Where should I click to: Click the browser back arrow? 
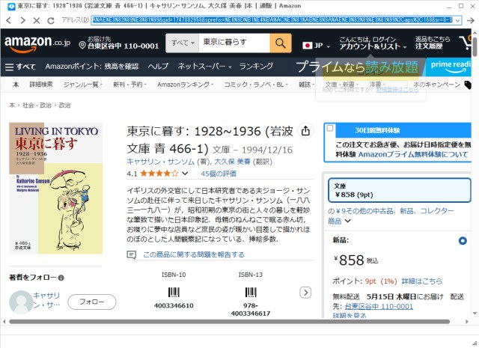(8, 20)
